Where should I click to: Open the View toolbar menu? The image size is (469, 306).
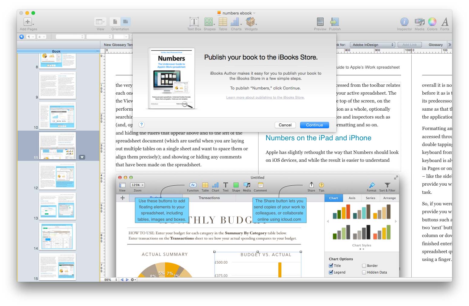pyautogui.click(x=100, y=22)
